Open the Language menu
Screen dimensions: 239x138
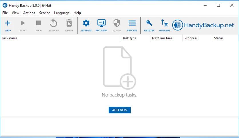62,13
